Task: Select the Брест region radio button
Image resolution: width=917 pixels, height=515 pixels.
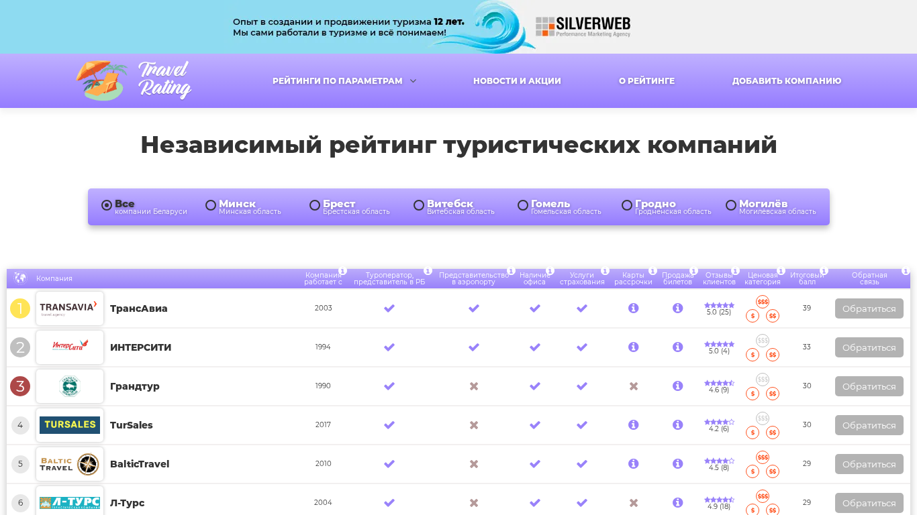Action: click(315, 205)
